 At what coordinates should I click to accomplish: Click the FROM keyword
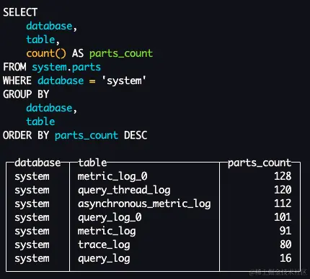click(14, 67)
